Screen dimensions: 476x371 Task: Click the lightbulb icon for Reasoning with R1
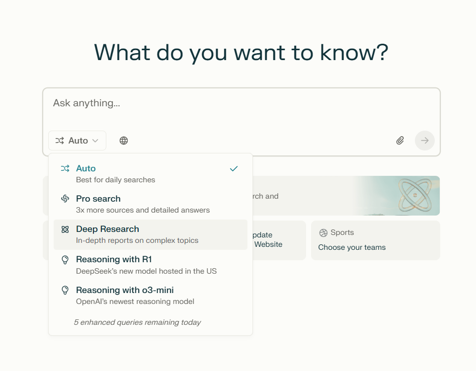(x=65, y=260)
